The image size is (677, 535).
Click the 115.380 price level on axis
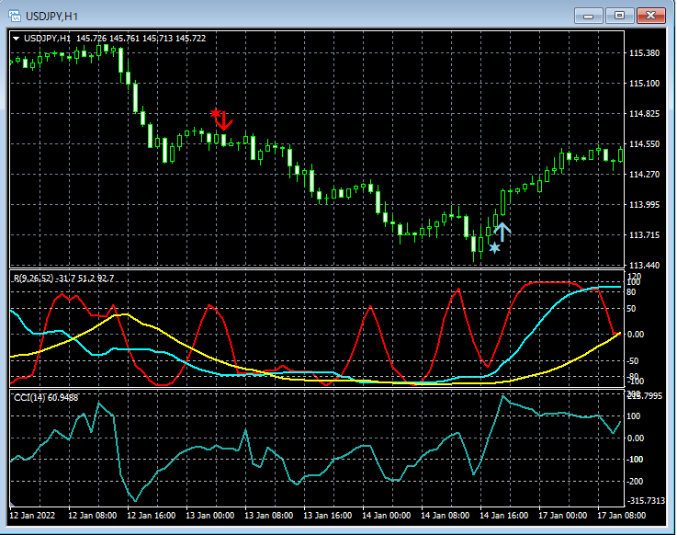tap(646, 53)
